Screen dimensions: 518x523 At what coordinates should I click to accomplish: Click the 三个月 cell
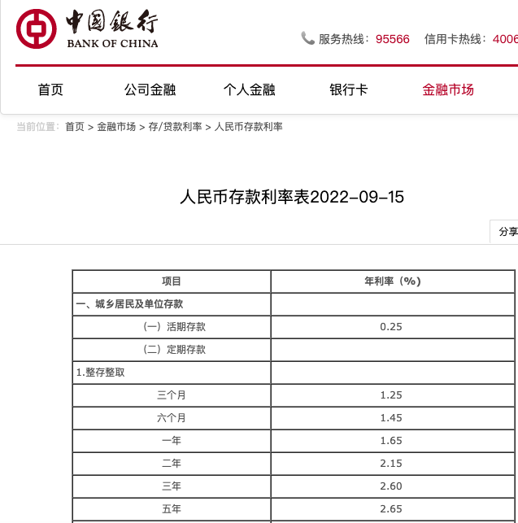click(172, 395)
